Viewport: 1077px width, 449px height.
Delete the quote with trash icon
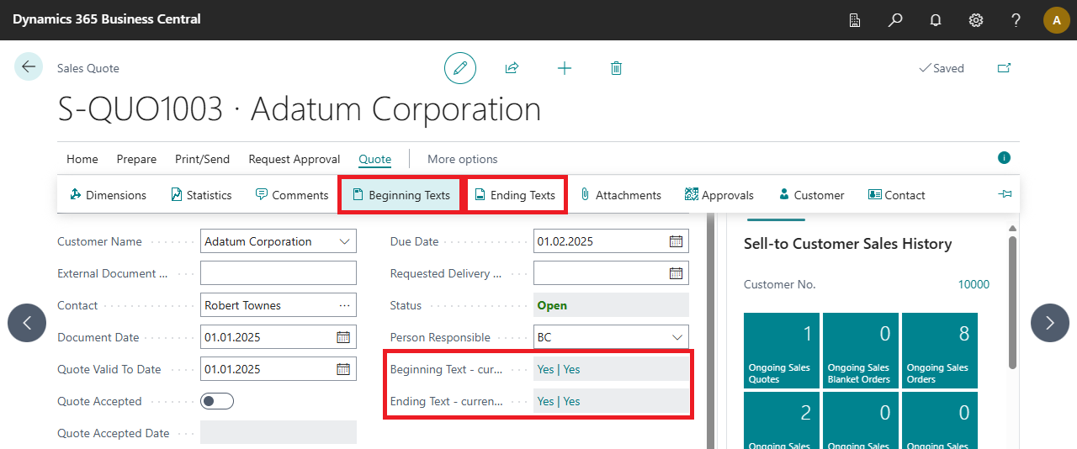(x=616, y=68)
